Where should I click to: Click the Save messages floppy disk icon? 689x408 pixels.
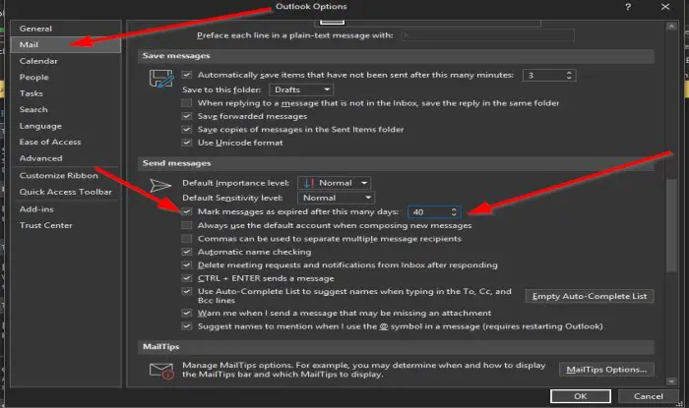(x=160, y=79)
